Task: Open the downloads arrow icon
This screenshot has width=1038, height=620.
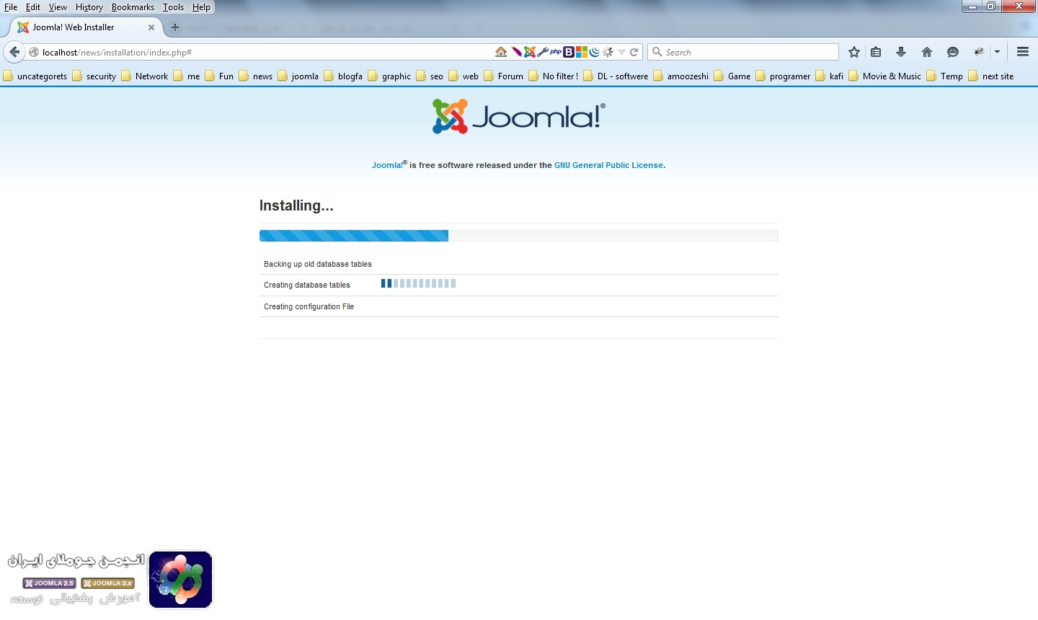Action: [x=901, y=52]
